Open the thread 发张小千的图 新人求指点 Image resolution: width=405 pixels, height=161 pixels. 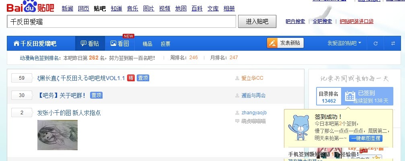69,113
